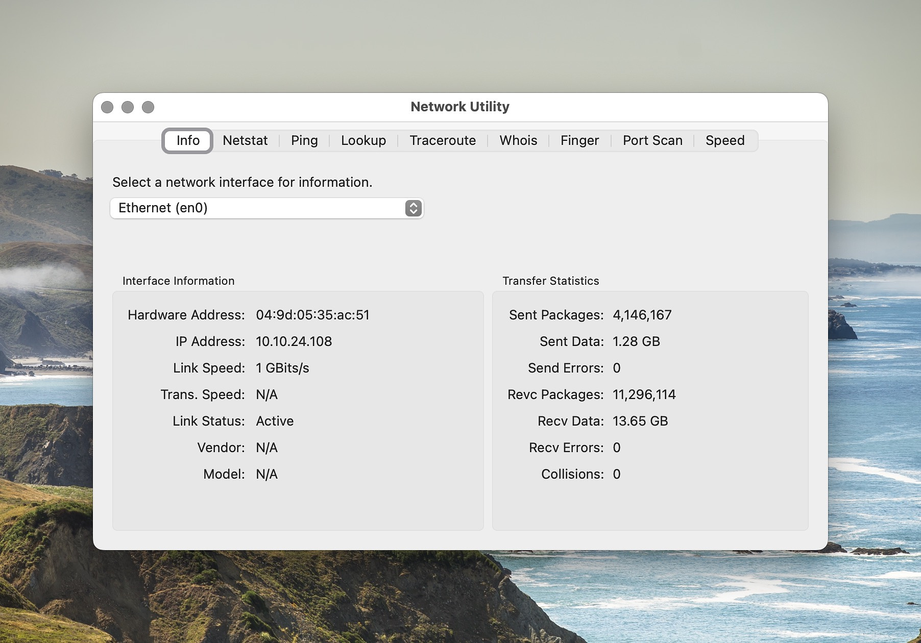Click the Send Errors value 0
Viewport: 921px width, 643px height.
pos(617,368)
